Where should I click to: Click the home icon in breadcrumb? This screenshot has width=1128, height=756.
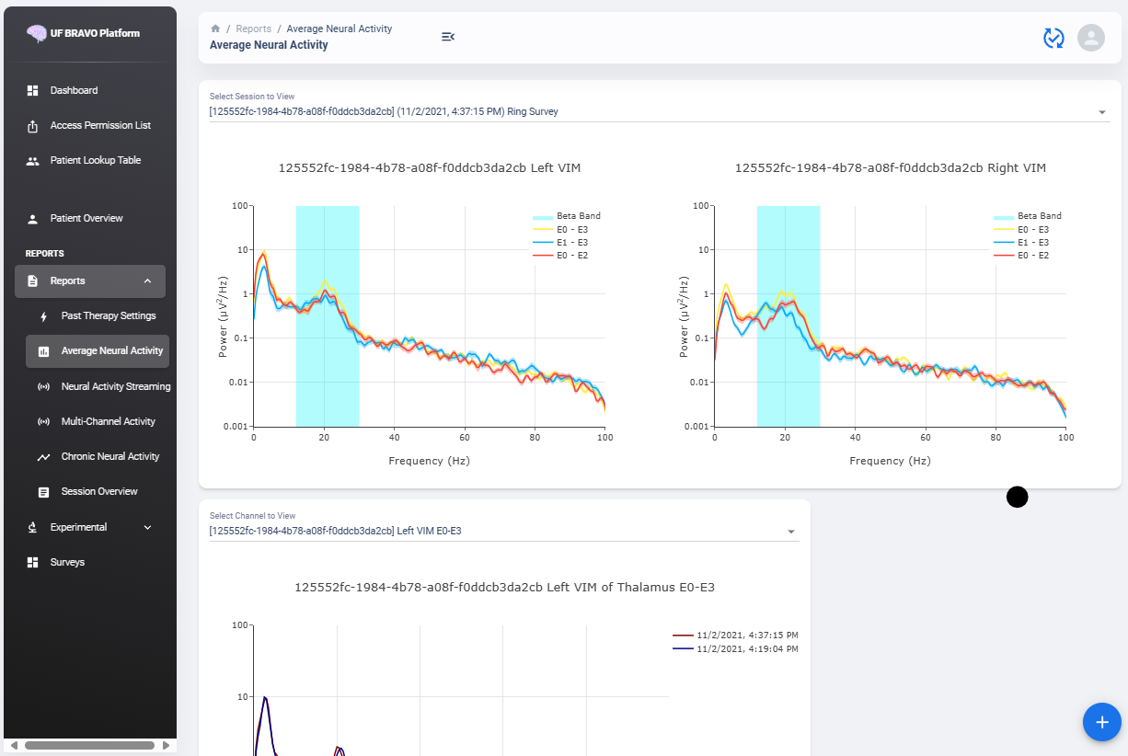pyautogui.click(x=215, y=29)
